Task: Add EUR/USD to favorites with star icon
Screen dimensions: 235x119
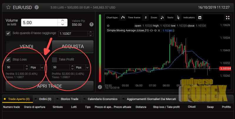Action: click(9, 7)
